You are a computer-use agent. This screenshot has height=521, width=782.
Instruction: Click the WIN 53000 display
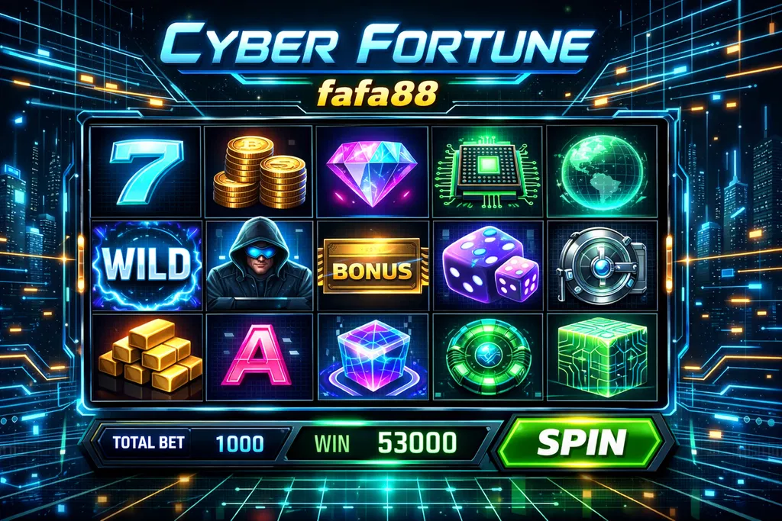tap(385, 442)
